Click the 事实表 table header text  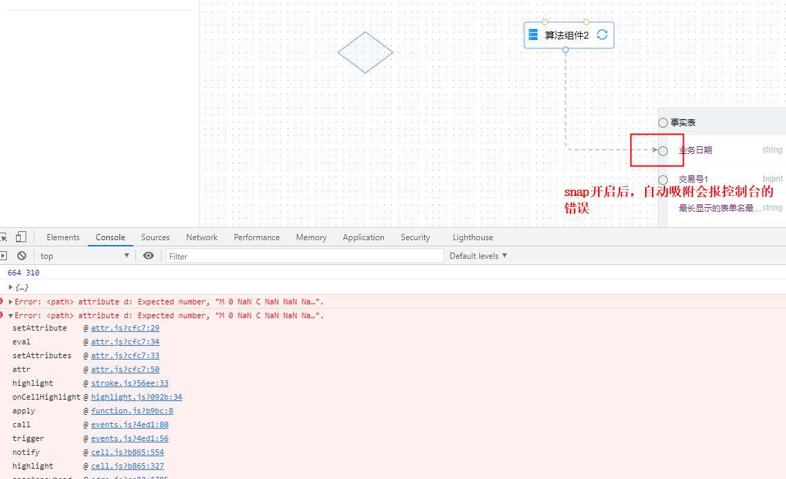(x=683, y=123)
